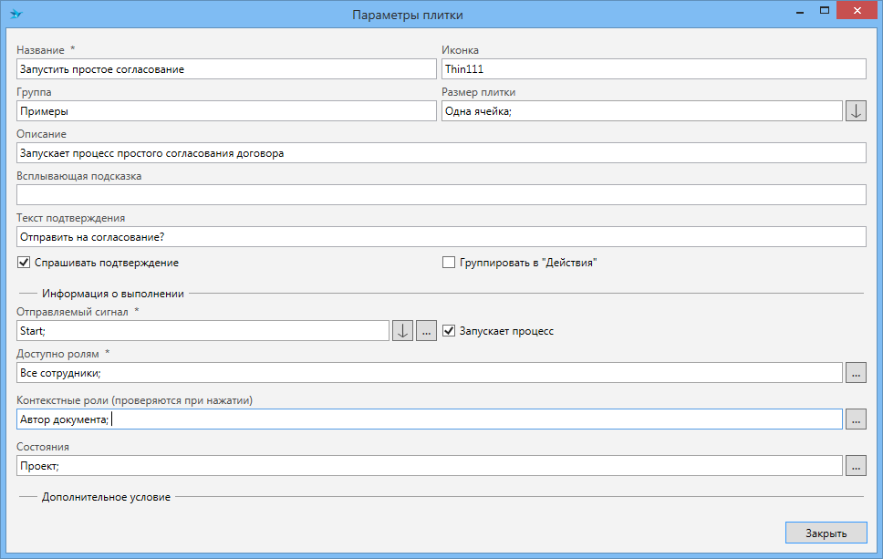Toggle 'Спрашивать подтверждение' checkbox
The image size is (883, 559).
24,263
